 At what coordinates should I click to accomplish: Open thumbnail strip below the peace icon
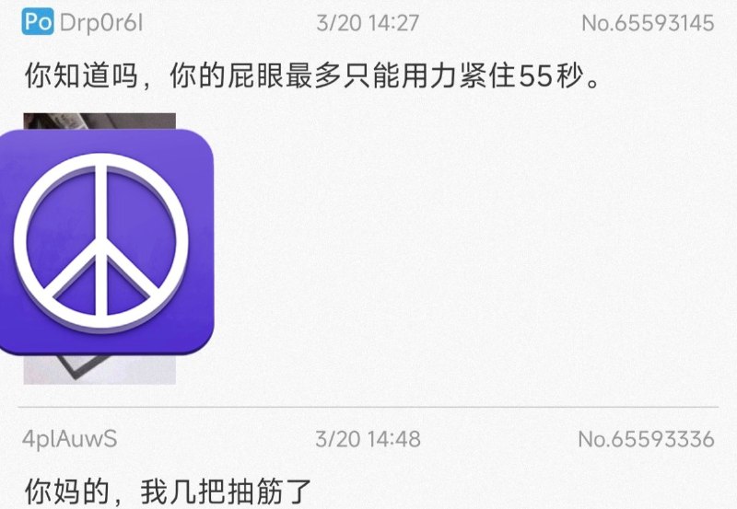click(x=99, y=369)
